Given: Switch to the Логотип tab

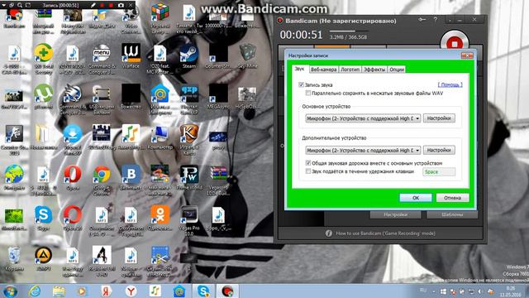Looking at the screenshot, I should pyautogui.click(x=350, y=70).
